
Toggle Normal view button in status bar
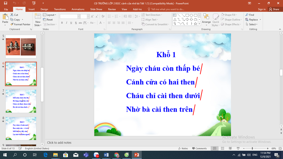point(215,148)
